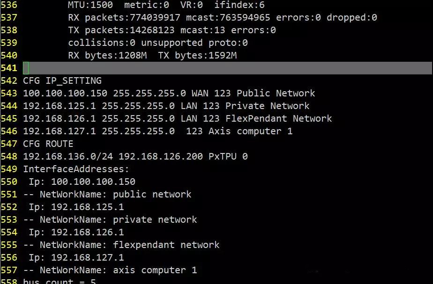Click the text 'Public Network' on line 543

pyautogui.click(x=276, y=93)
